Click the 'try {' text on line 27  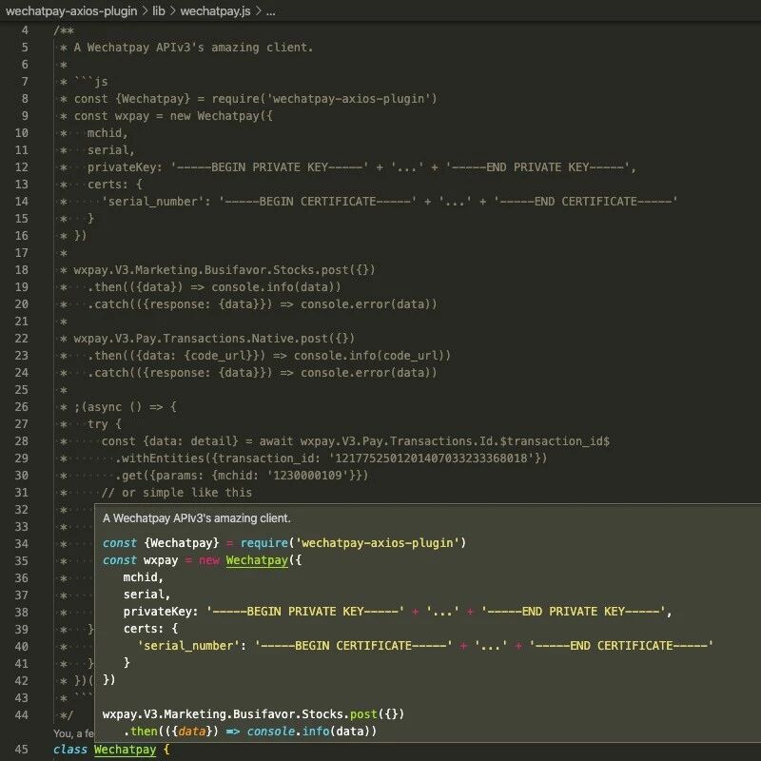click(105, 424)
